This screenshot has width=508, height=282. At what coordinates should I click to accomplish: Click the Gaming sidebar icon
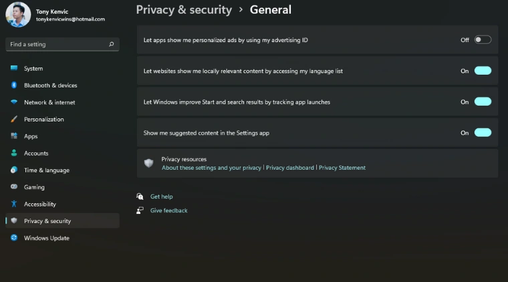pyautogui.click(x=13, y=187)
